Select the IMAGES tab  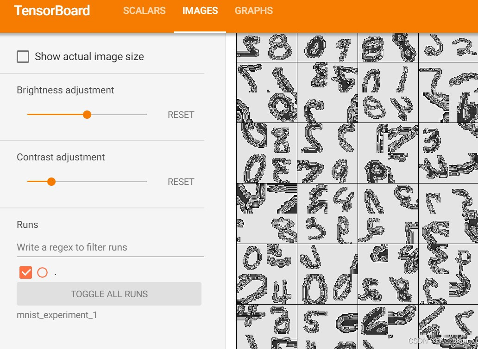point(200,11)
